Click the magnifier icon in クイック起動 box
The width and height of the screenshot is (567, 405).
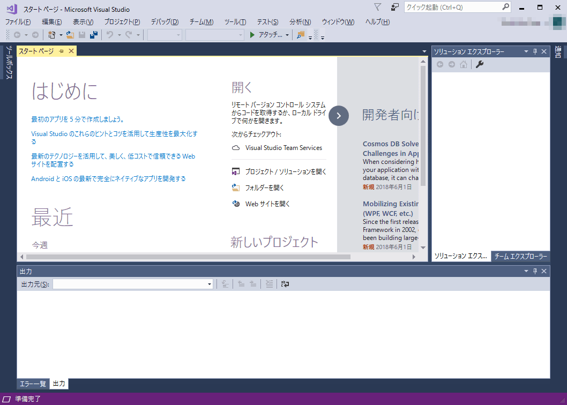pyautogui.click(x=505, y=7)
